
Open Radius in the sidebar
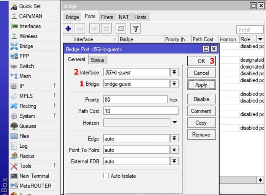35,156
